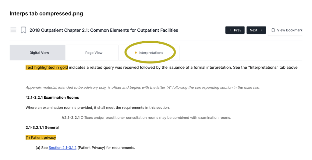This screenshot has width=312, height=160.
Task: Click the chapter title 2018 Outpatient Chapter 2.1
Action: pyautogui.click(x=104, y=30)
